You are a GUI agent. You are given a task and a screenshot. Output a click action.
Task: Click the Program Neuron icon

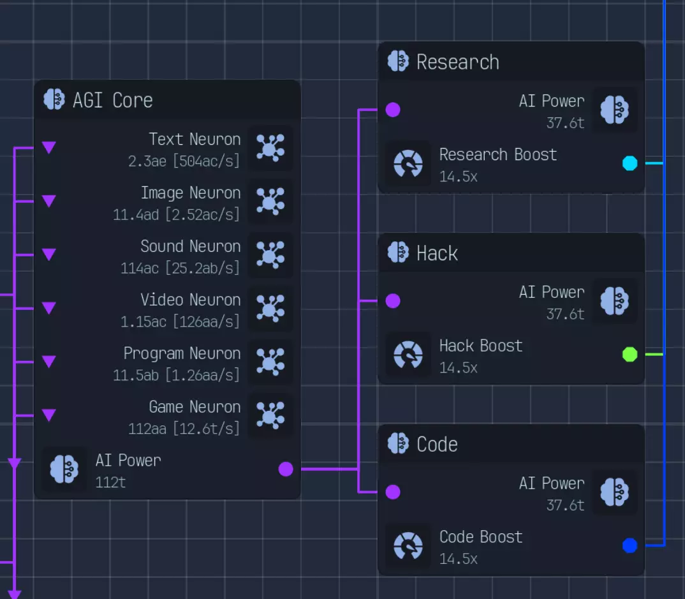click(270, 362)
